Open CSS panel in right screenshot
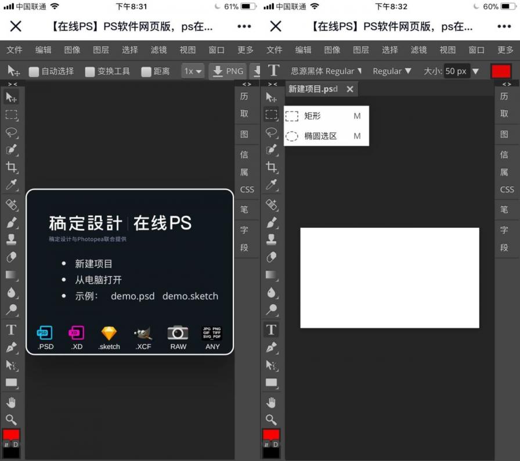This screenshot has height=461, width=520. point(507,190)
